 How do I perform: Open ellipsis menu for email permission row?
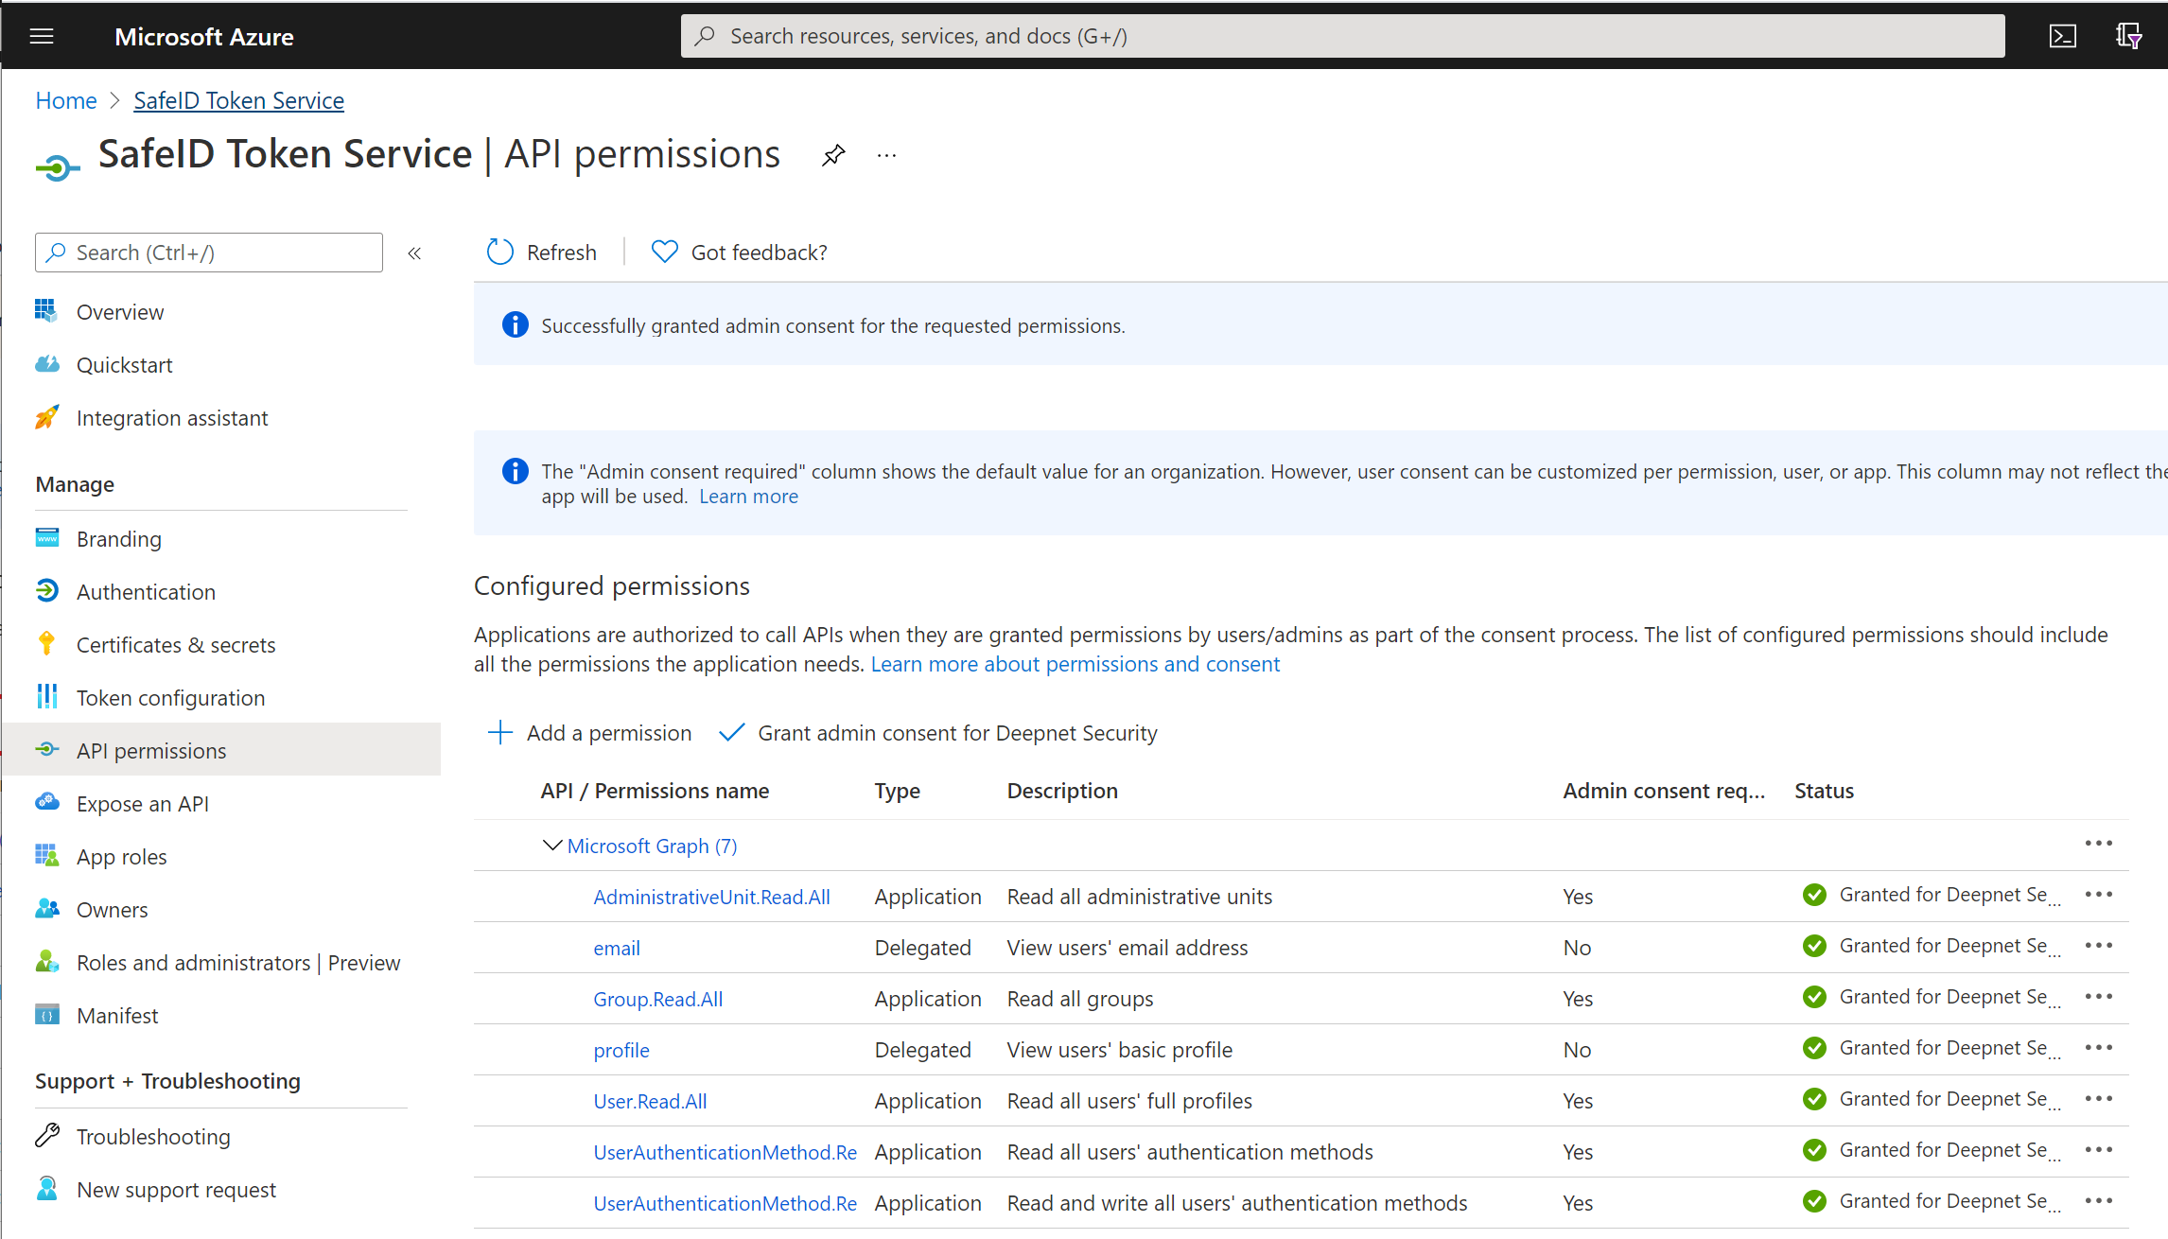click(2098, 946)
